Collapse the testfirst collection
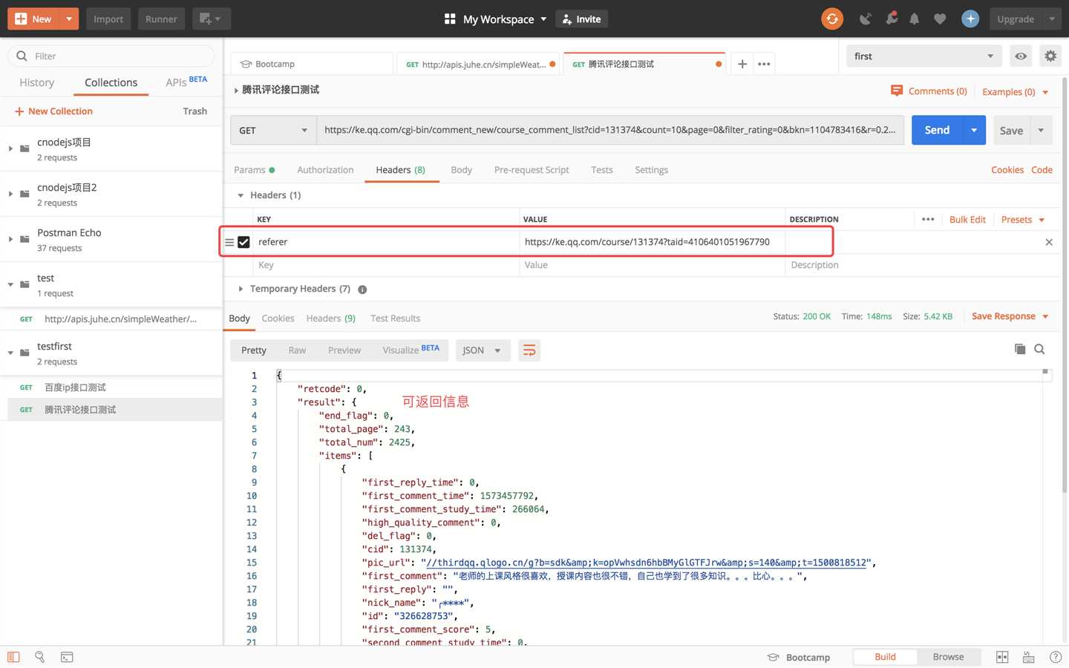 (x=10, y=353)
